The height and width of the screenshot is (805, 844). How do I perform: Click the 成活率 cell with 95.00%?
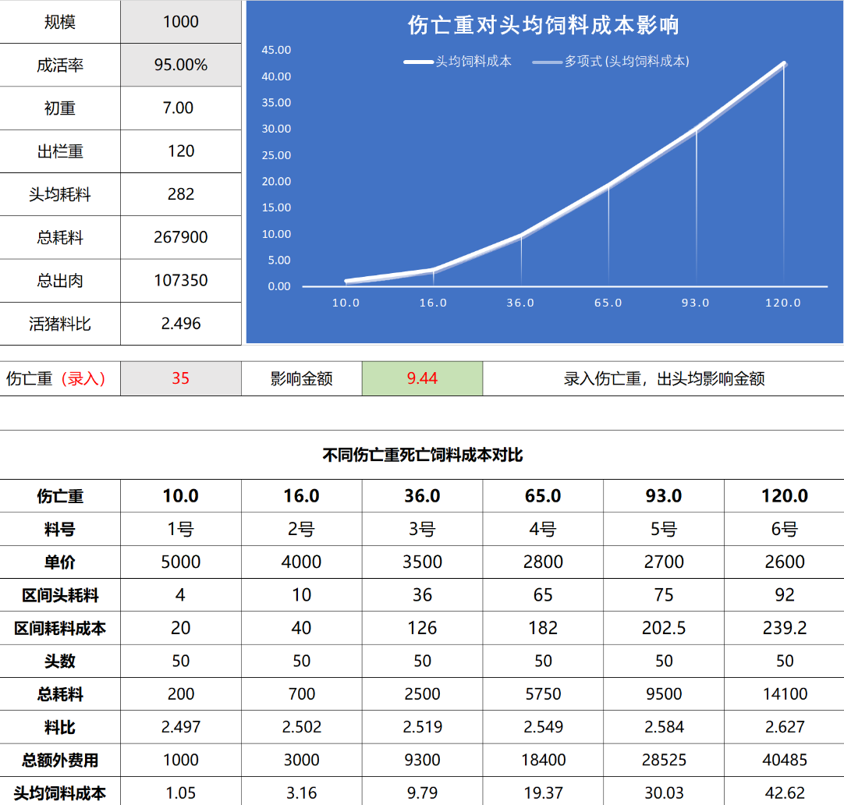(x=181, y=65)
